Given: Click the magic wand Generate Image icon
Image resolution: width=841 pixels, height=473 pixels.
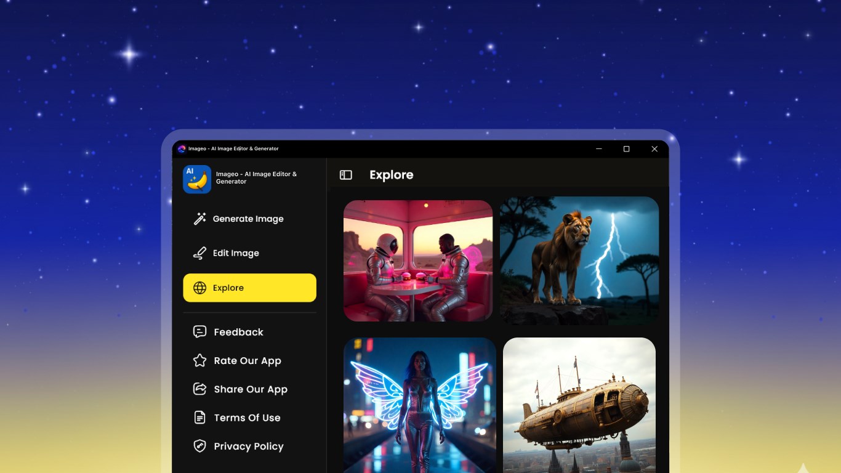Looking at the screenshot, I should tap(199, 219).
